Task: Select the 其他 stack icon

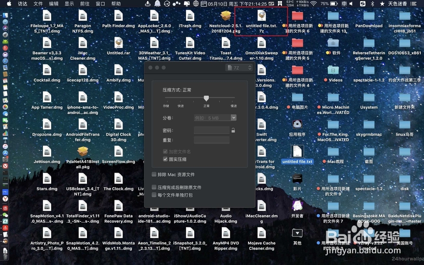Action: click(297, 236)
